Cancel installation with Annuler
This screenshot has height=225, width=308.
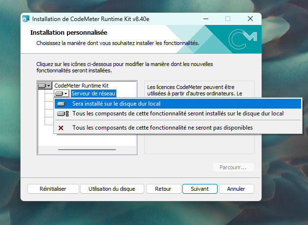[x=236, y=189]
